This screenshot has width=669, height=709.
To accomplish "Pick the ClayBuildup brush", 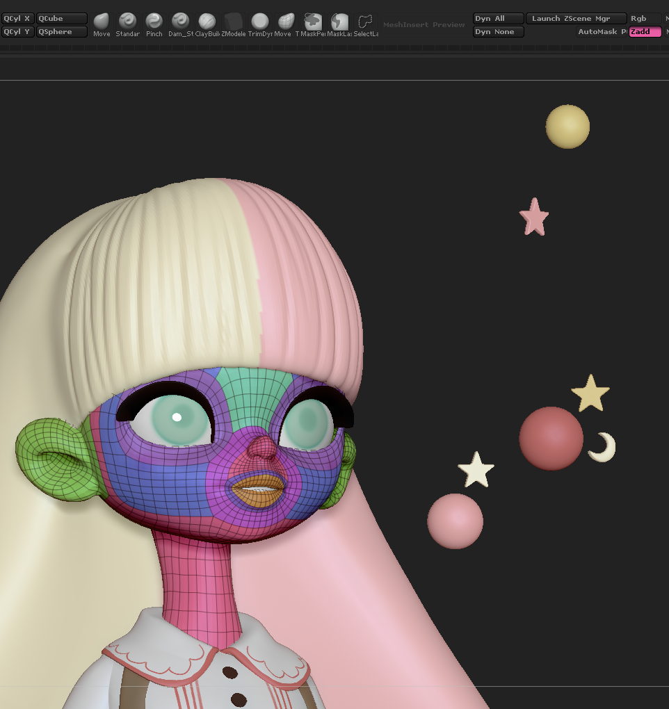I will tap(207, 25).
